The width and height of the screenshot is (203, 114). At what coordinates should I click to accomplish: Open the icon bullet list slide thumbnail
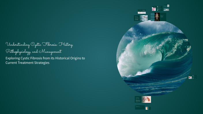[x=160, y=8]
